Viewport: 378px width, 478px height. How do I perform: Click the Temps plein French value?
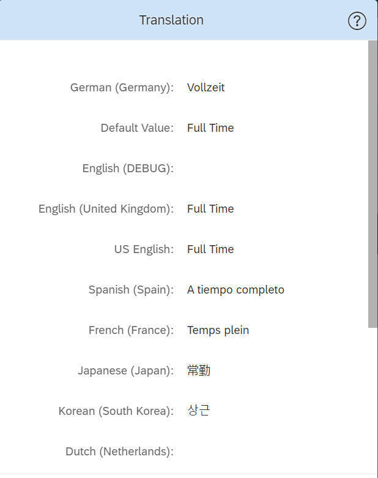point(218,330)
